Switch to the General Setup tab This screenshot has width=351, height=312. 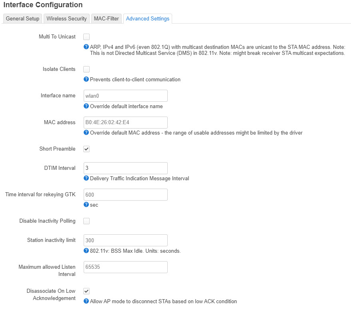tap(22, 18)
